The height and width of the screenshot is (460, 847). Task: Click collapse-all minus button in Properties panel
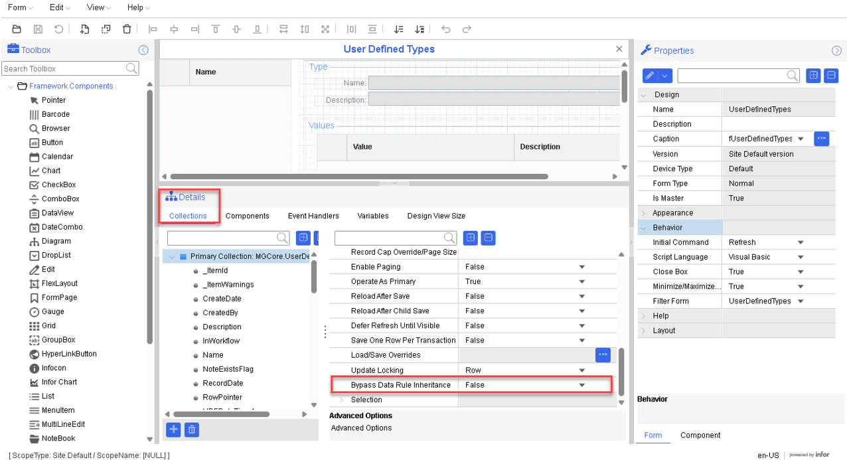[831, 76]
